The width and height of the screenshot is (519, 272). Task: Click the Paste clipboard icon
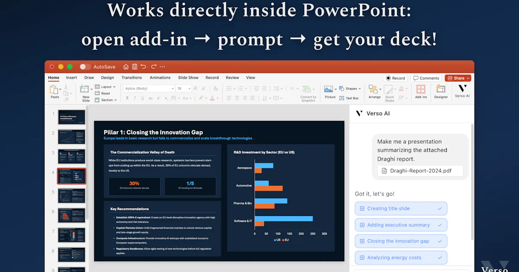click(54, 89)
